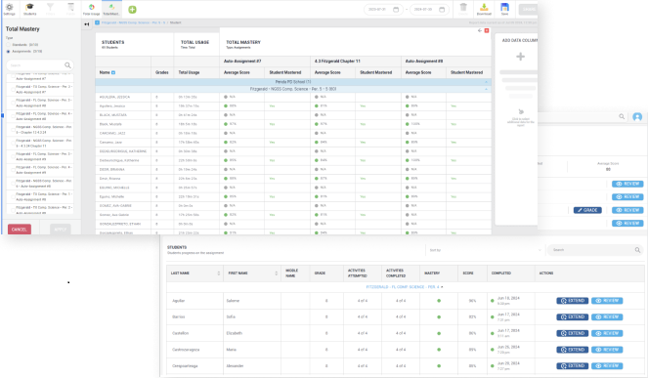Click Extend button for Castellon

[x=573, y=333]
